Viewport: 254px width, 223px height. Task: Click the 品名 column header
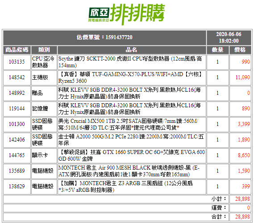coord(132,50)
